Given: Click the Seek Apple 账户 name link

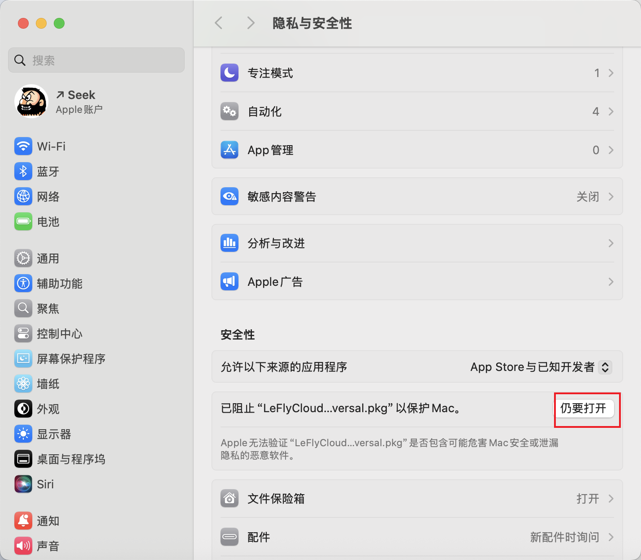Looking at the screenshot, I should pos(79,101).
